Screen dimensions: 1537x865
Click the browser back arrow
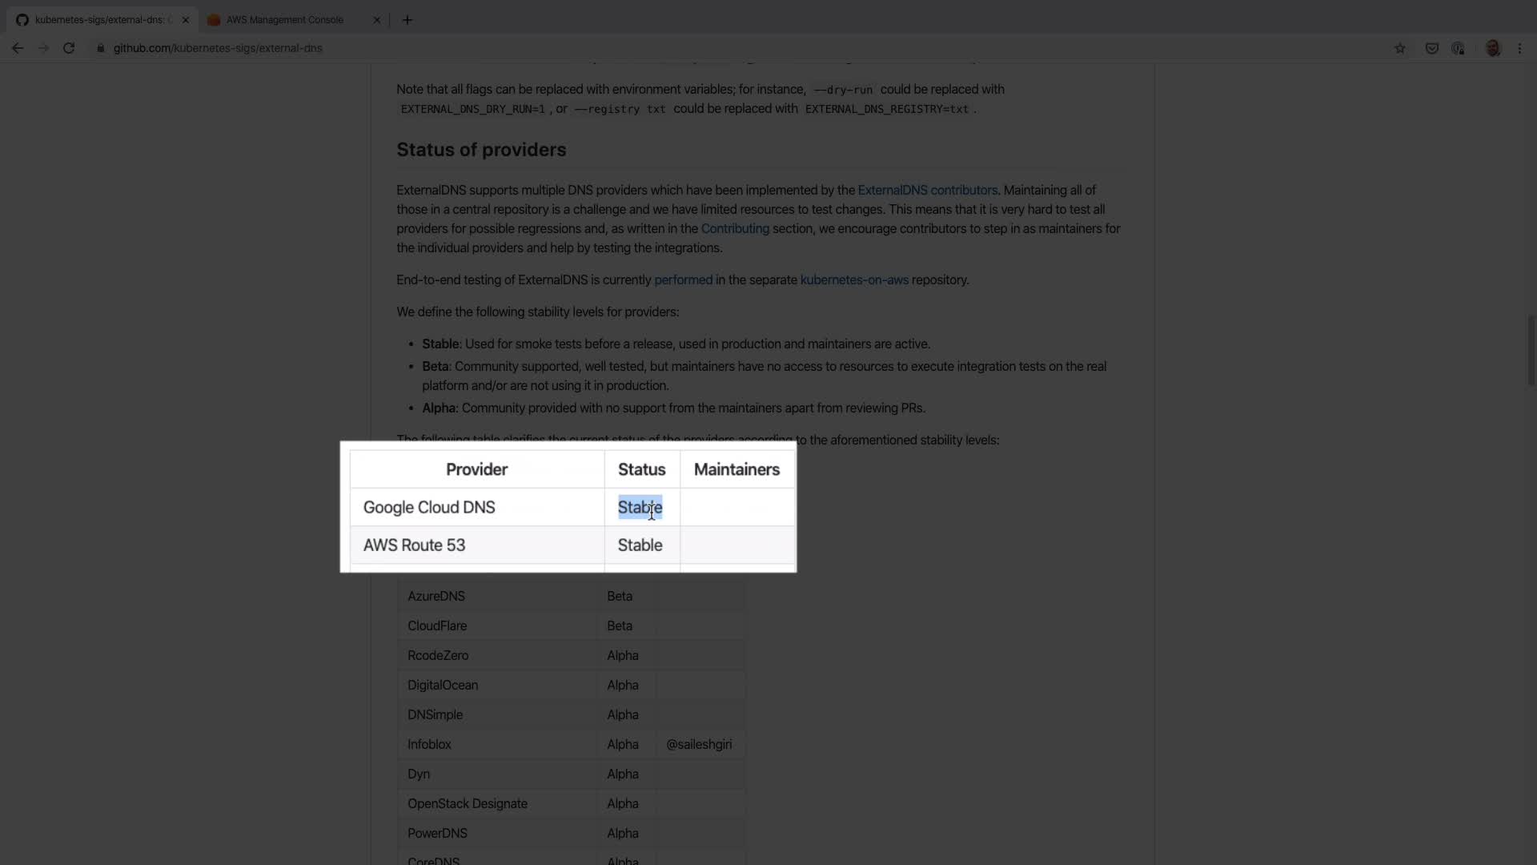tap(18, 48)
